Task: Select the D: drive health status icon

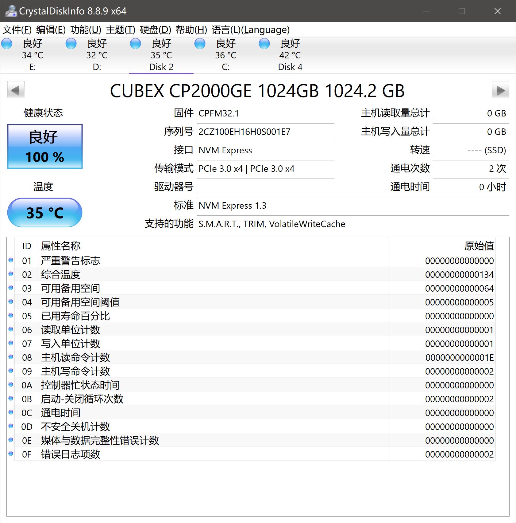Action: pyautogui.click(x=71, y=44)
